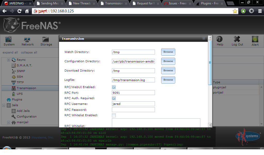The image size is (264, 155).
Task: Click the Type column header
Action: click(236, 82)
